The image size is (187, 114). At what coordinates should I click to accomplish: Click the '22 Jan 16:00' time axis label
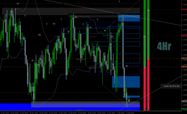tap(63, 113)
